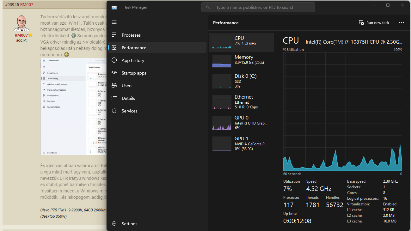
Task: Click the L1 cache 512 KB value
Action: coord(389,210)
